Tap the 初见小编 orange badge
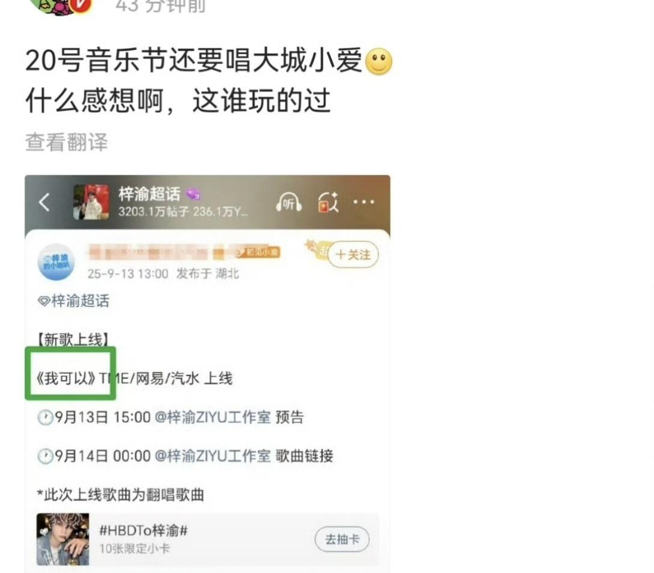Image resolution: width=654 pixels, height=573 pixels. coord(259,252)
